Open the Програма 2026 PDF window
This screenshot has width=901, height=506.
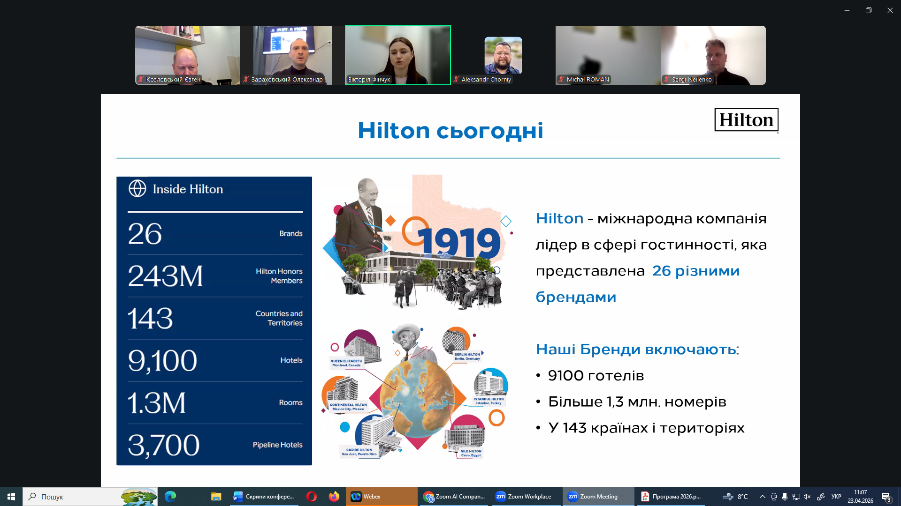(671, 497)
